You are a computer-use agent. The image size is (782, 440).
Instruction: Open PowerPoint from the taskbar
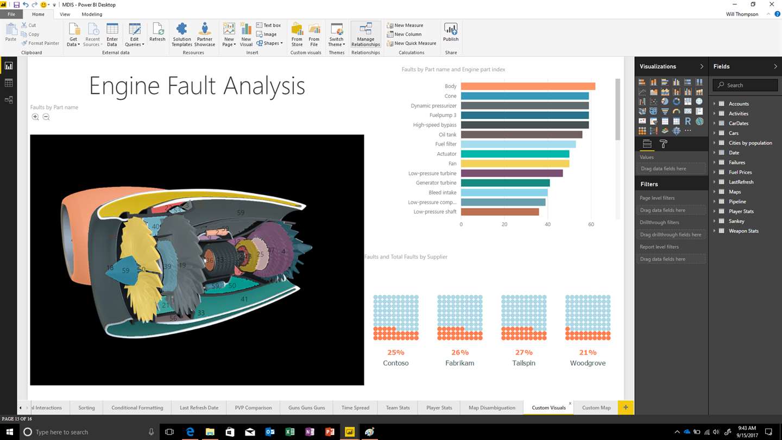tap(330, 432)
